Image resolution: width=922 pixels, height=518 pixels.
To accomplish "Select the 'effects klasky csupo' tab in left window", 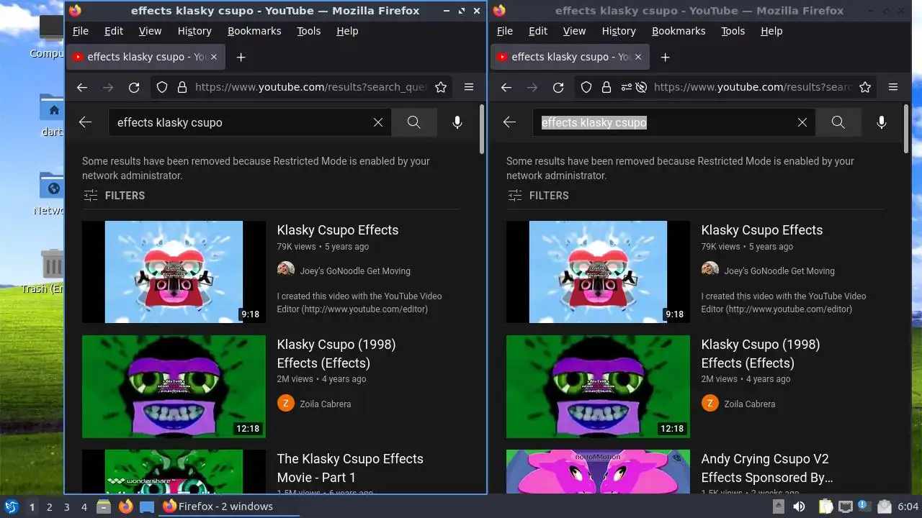I will [146, 57].
